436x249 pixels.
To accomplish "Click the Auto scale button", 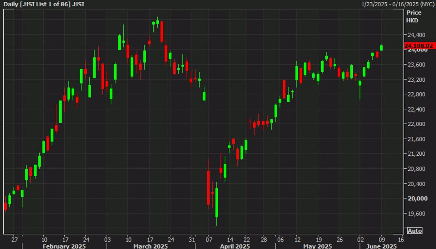I will pos(415,231).
